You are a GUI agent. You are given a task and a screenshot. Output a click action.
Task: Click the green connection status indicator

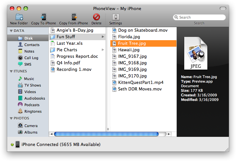click(12, 145)
